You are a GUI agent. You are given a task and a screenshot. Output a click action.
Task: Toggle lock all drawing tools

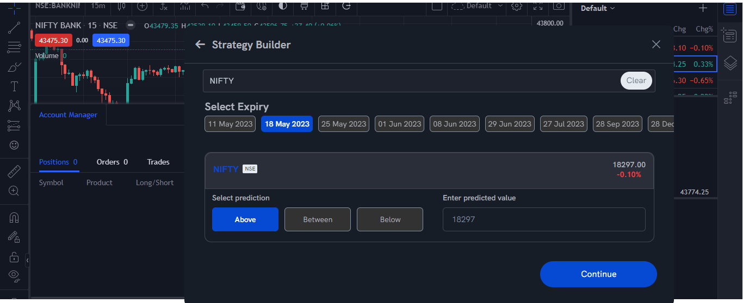click(14, 256)
